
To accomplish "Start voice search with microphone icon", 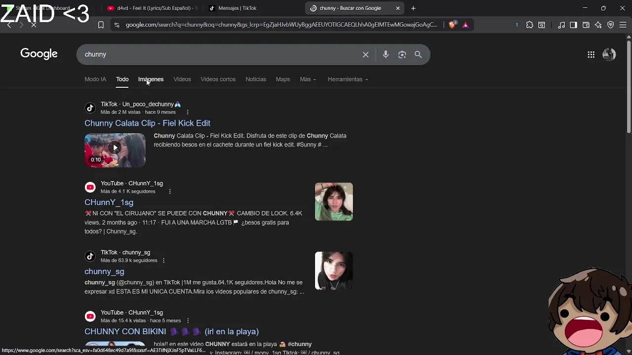I will tap(386, 55).
